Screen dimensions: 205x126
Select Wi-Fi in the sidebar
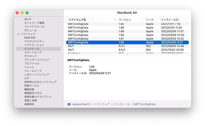(28, 19)
